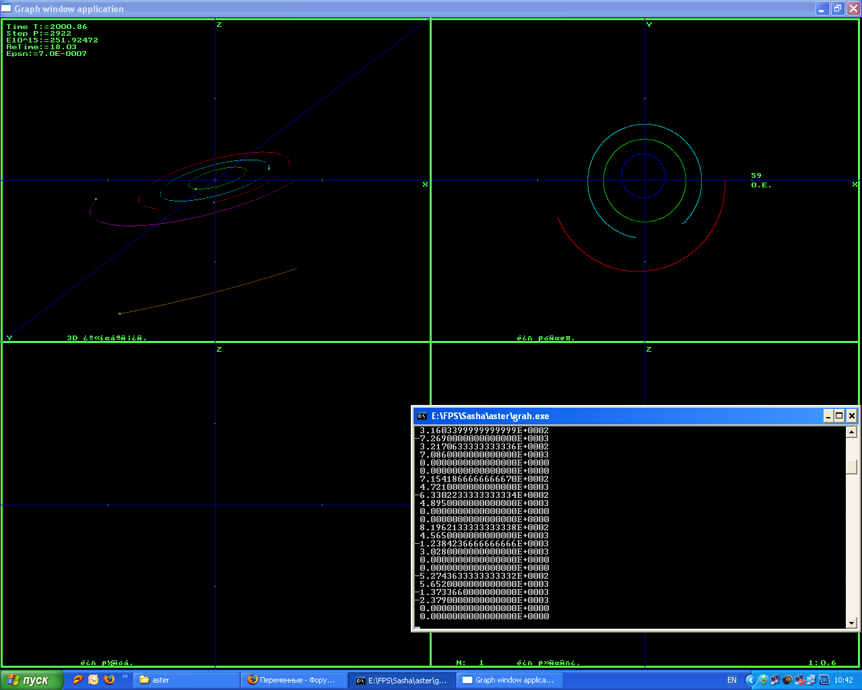Click console value 3.1603399999999999E+0002

coord(484,431)
